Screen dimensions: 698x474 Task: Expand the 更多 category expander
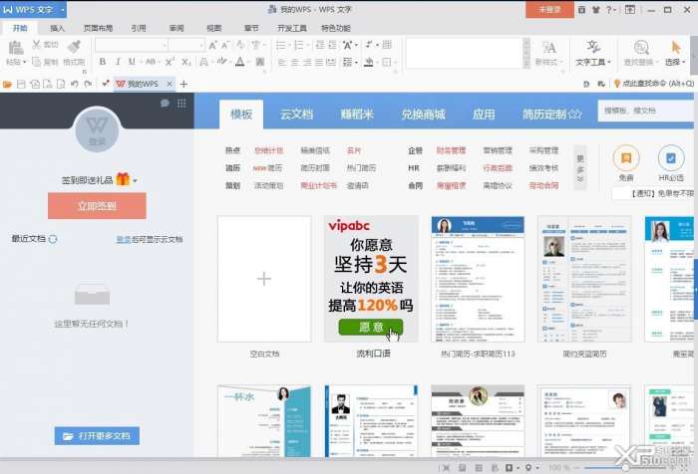tap(580, 168)
